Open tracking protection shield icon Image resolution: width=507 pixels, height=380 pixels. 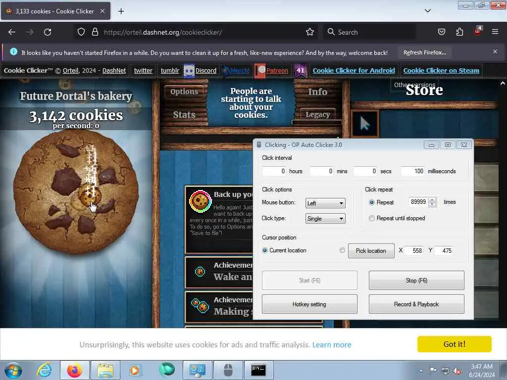tap(81, 32)
